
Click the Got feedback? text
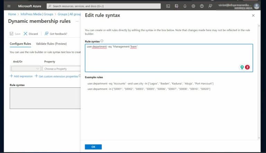tap(58, 34)
